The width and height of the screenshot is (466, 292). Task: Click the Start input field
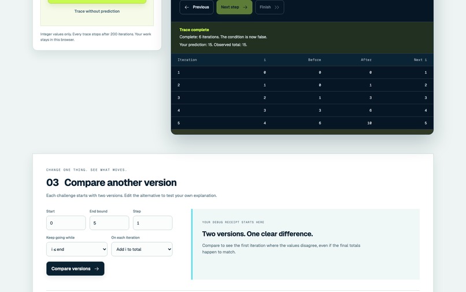tap(66, 223)
